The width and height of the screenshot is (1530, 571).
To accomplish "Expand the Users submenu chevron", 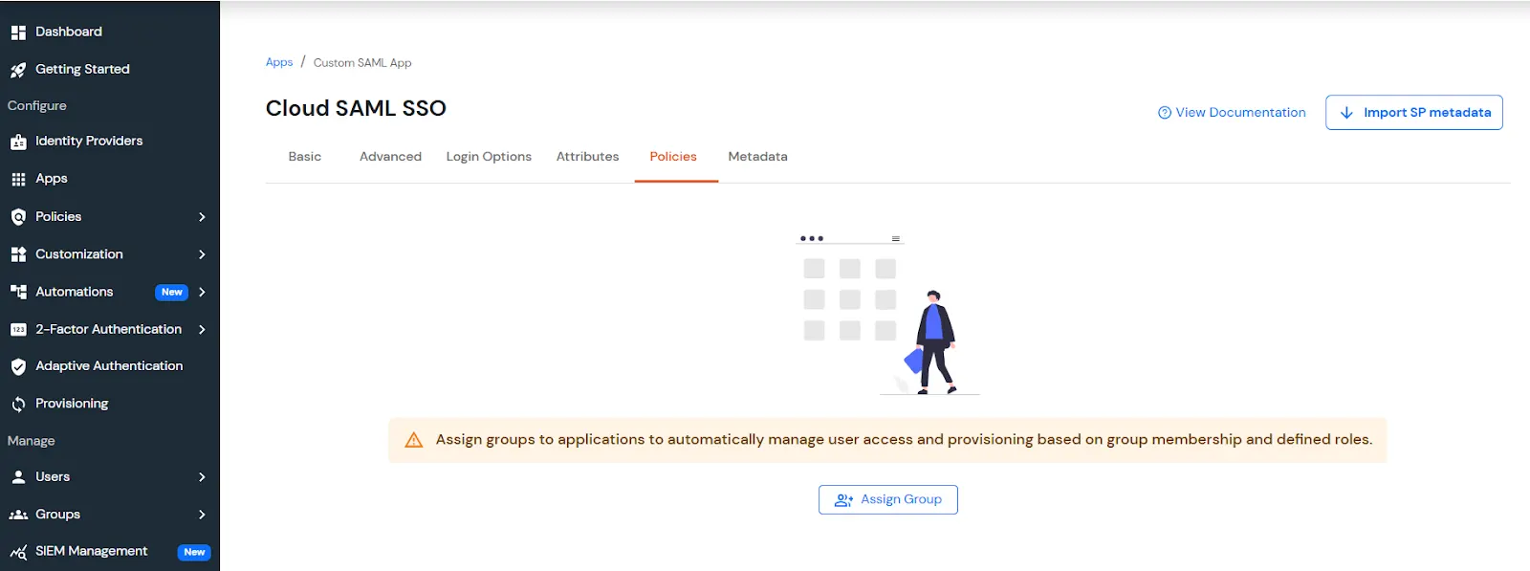I will (x=202, y=476).
